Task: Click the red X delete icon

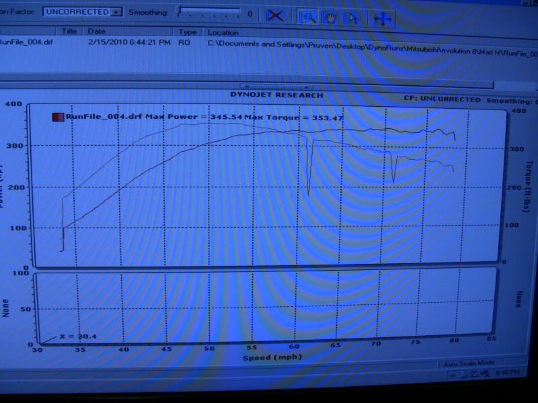Action: pyautogui.click(x=274, y=15)
